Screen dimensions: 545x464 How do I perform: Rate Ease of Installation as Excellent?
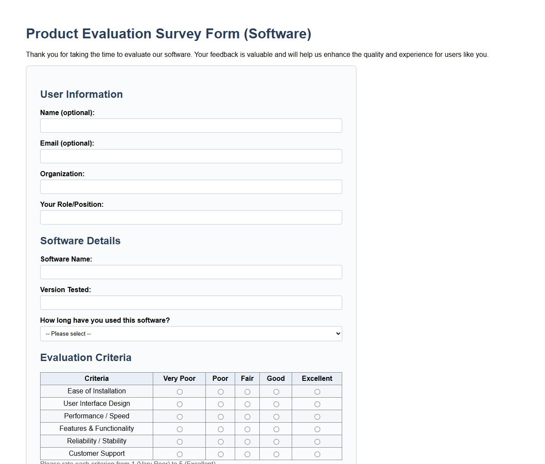(317, 392)
